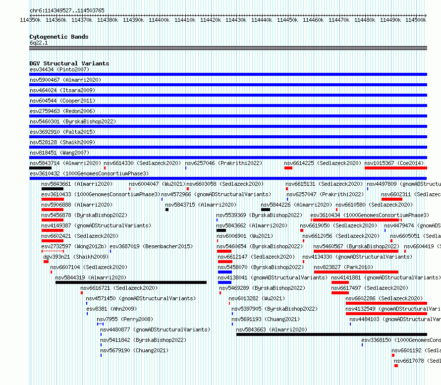This screenshot has width=441, height=385.
Task: Open the nsv464024 (Itsara2009) variant
Action: point(62,90)
